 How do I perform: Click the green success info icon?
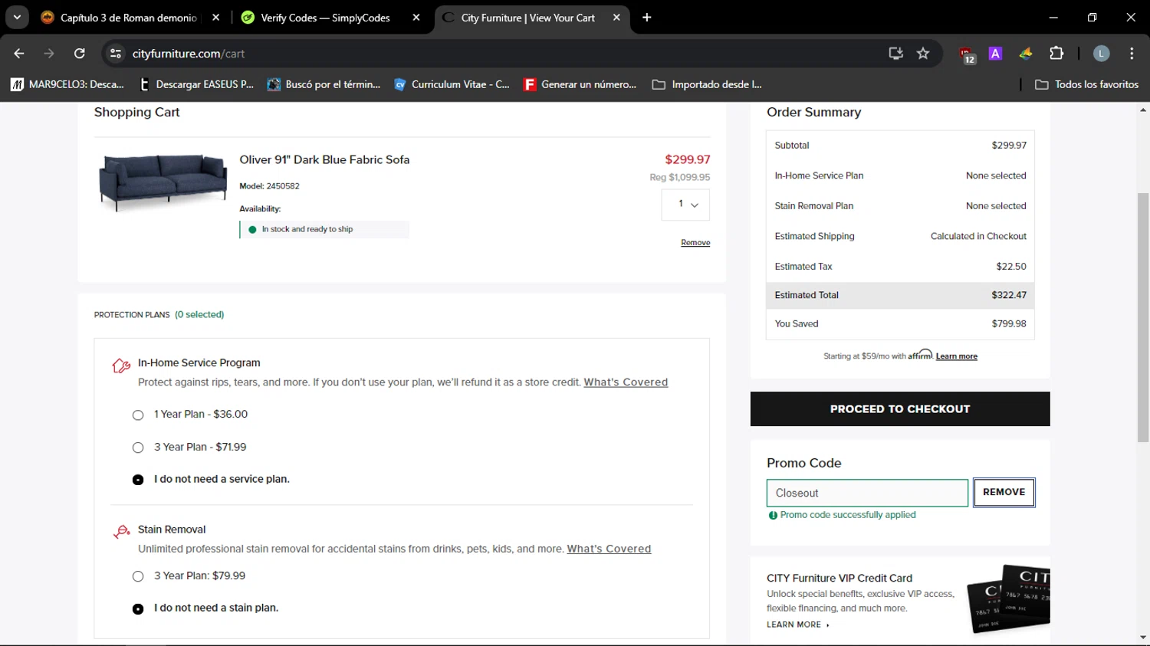pos(773,515)
